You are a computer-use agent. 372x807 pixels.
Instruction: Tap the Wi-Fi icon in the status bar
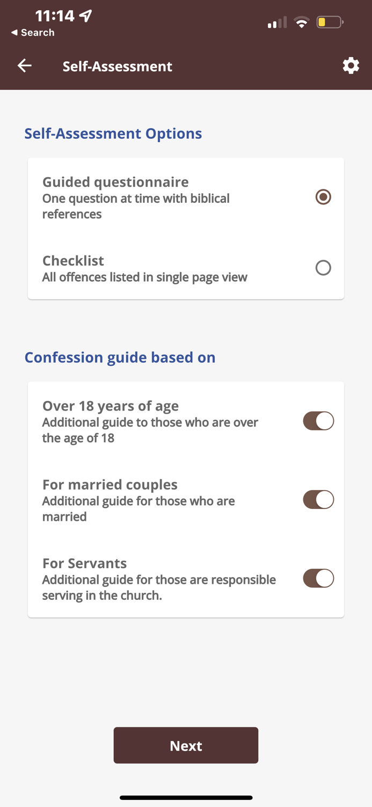[301, 22]
